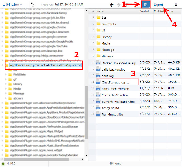
Task: Expand the Message node in the tree
Action: 6,93
